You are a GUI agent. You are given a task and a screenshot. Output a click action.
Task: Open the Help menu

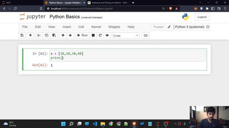tap(131, 27)
